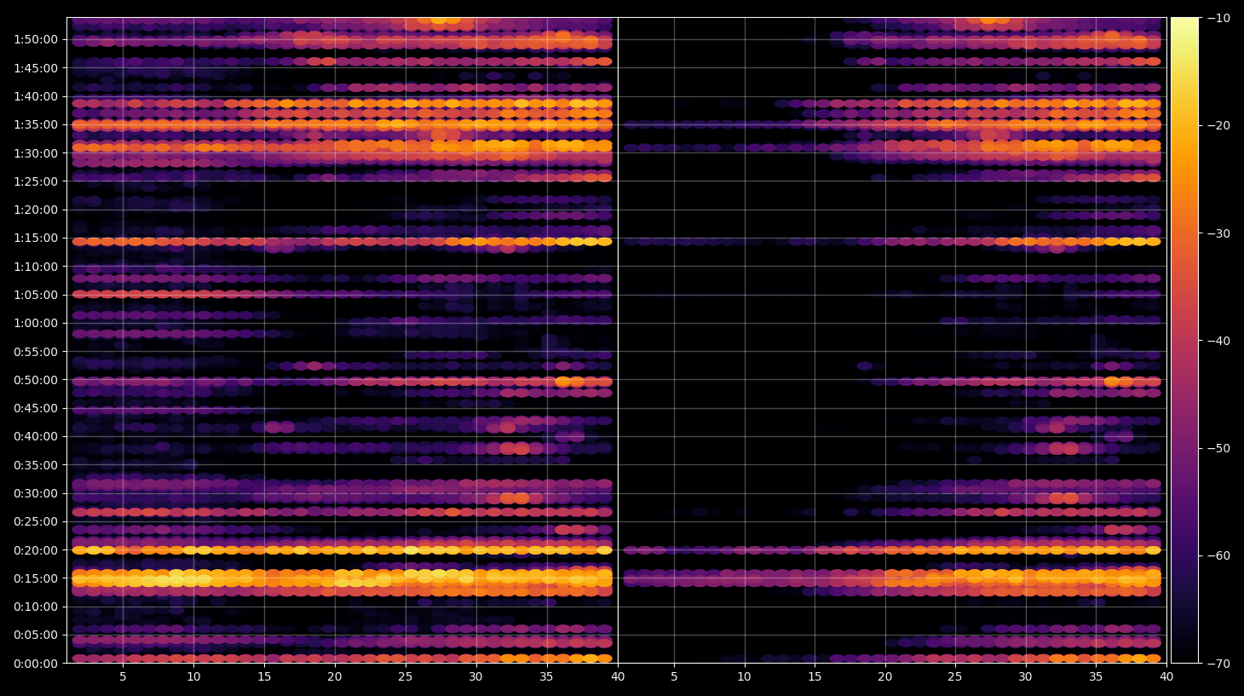This screenshot has height=696, width=1244.
Task: Click the 1:45:00 time axis label
Action: pyautogui.click(x=36, y=68)
